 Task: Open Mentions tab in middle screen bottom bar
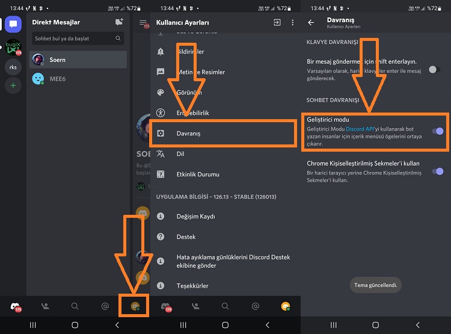point(256,306)
